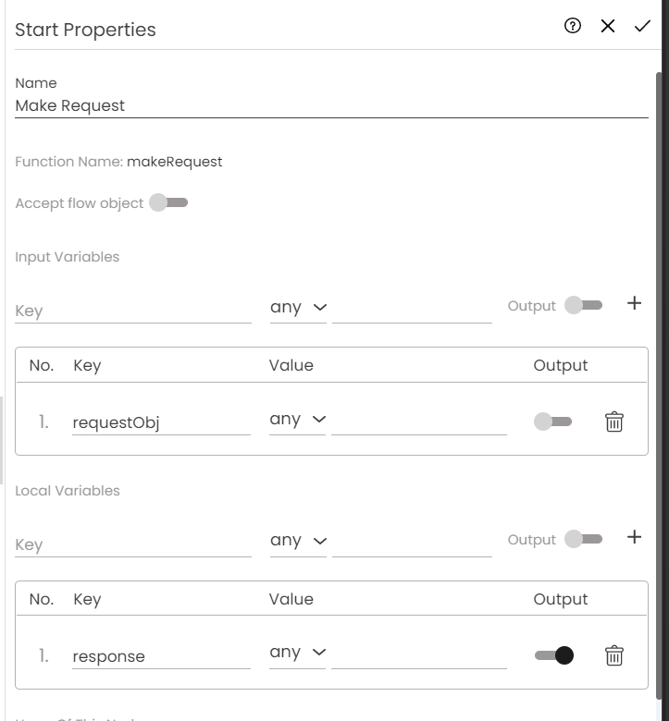Viewport: 669px width, 721px height.
Task: Confirm properties with the checkmark icon
Action: tap(642, 26)
